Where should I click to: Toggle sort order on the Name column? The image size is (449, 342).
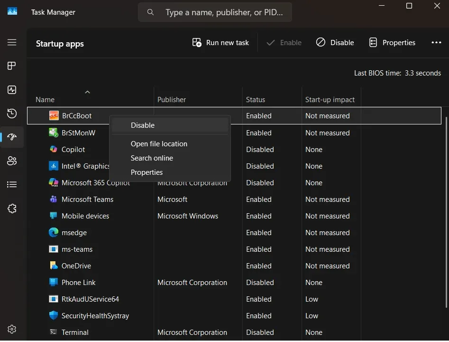coord(45,99)
